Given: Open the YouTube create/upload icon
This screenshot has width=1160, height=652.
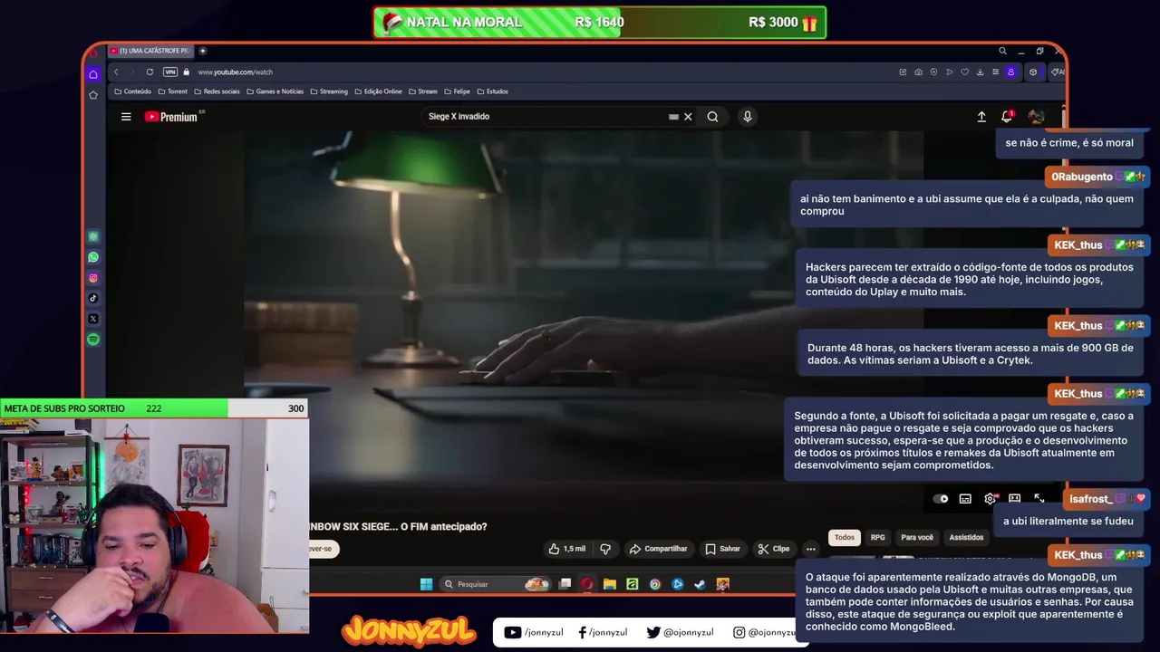Looking at the screenshot, I should coord(981,116).
